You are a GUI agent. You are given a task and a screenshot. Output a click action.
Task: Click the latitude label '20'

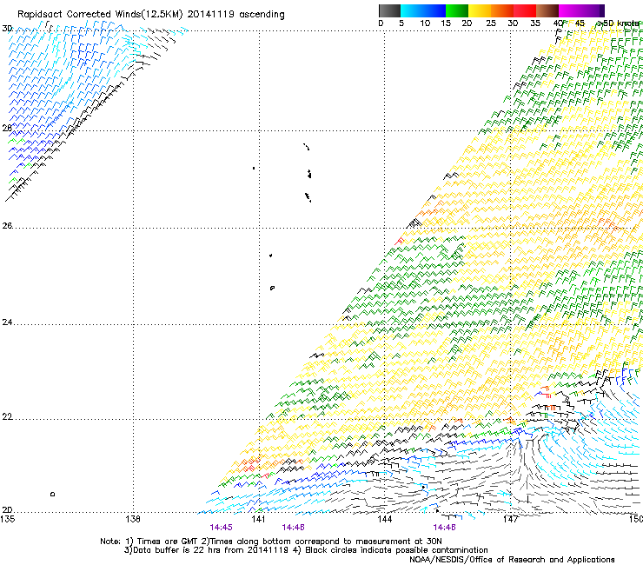[7, 510]
